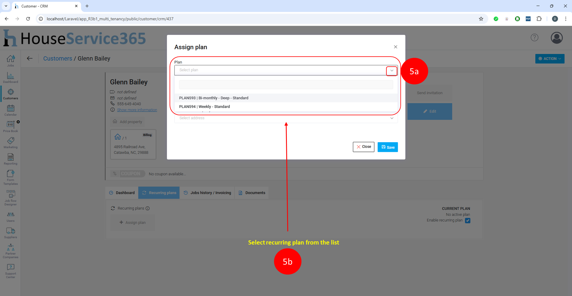The image size is (572, 296).
Task: Click Show more information link
Action: [137, 110]
